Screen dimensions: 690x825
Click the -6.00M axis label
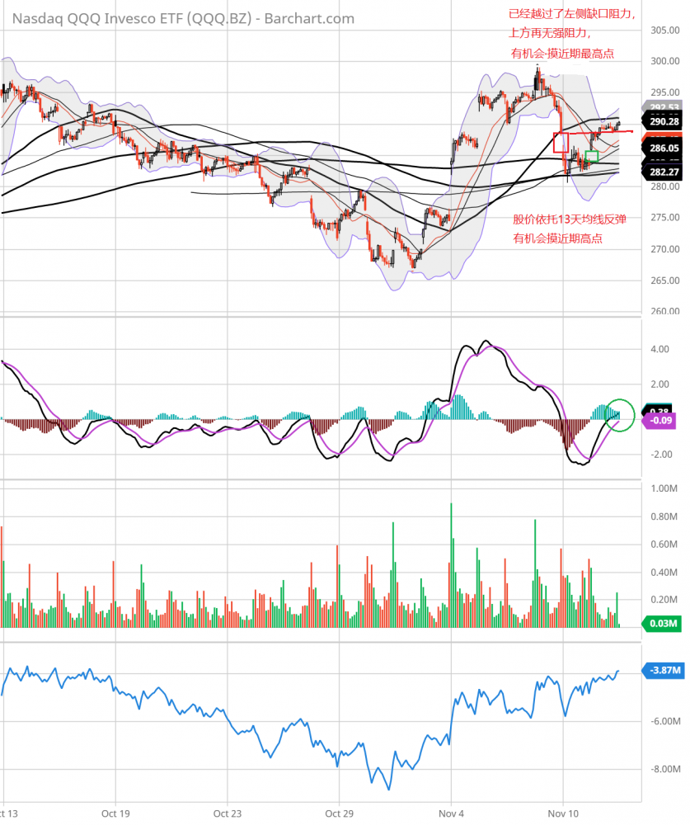tap(665, 721)
